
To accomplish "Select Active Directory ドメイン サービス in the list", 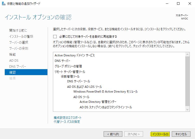I will [75, 55].
